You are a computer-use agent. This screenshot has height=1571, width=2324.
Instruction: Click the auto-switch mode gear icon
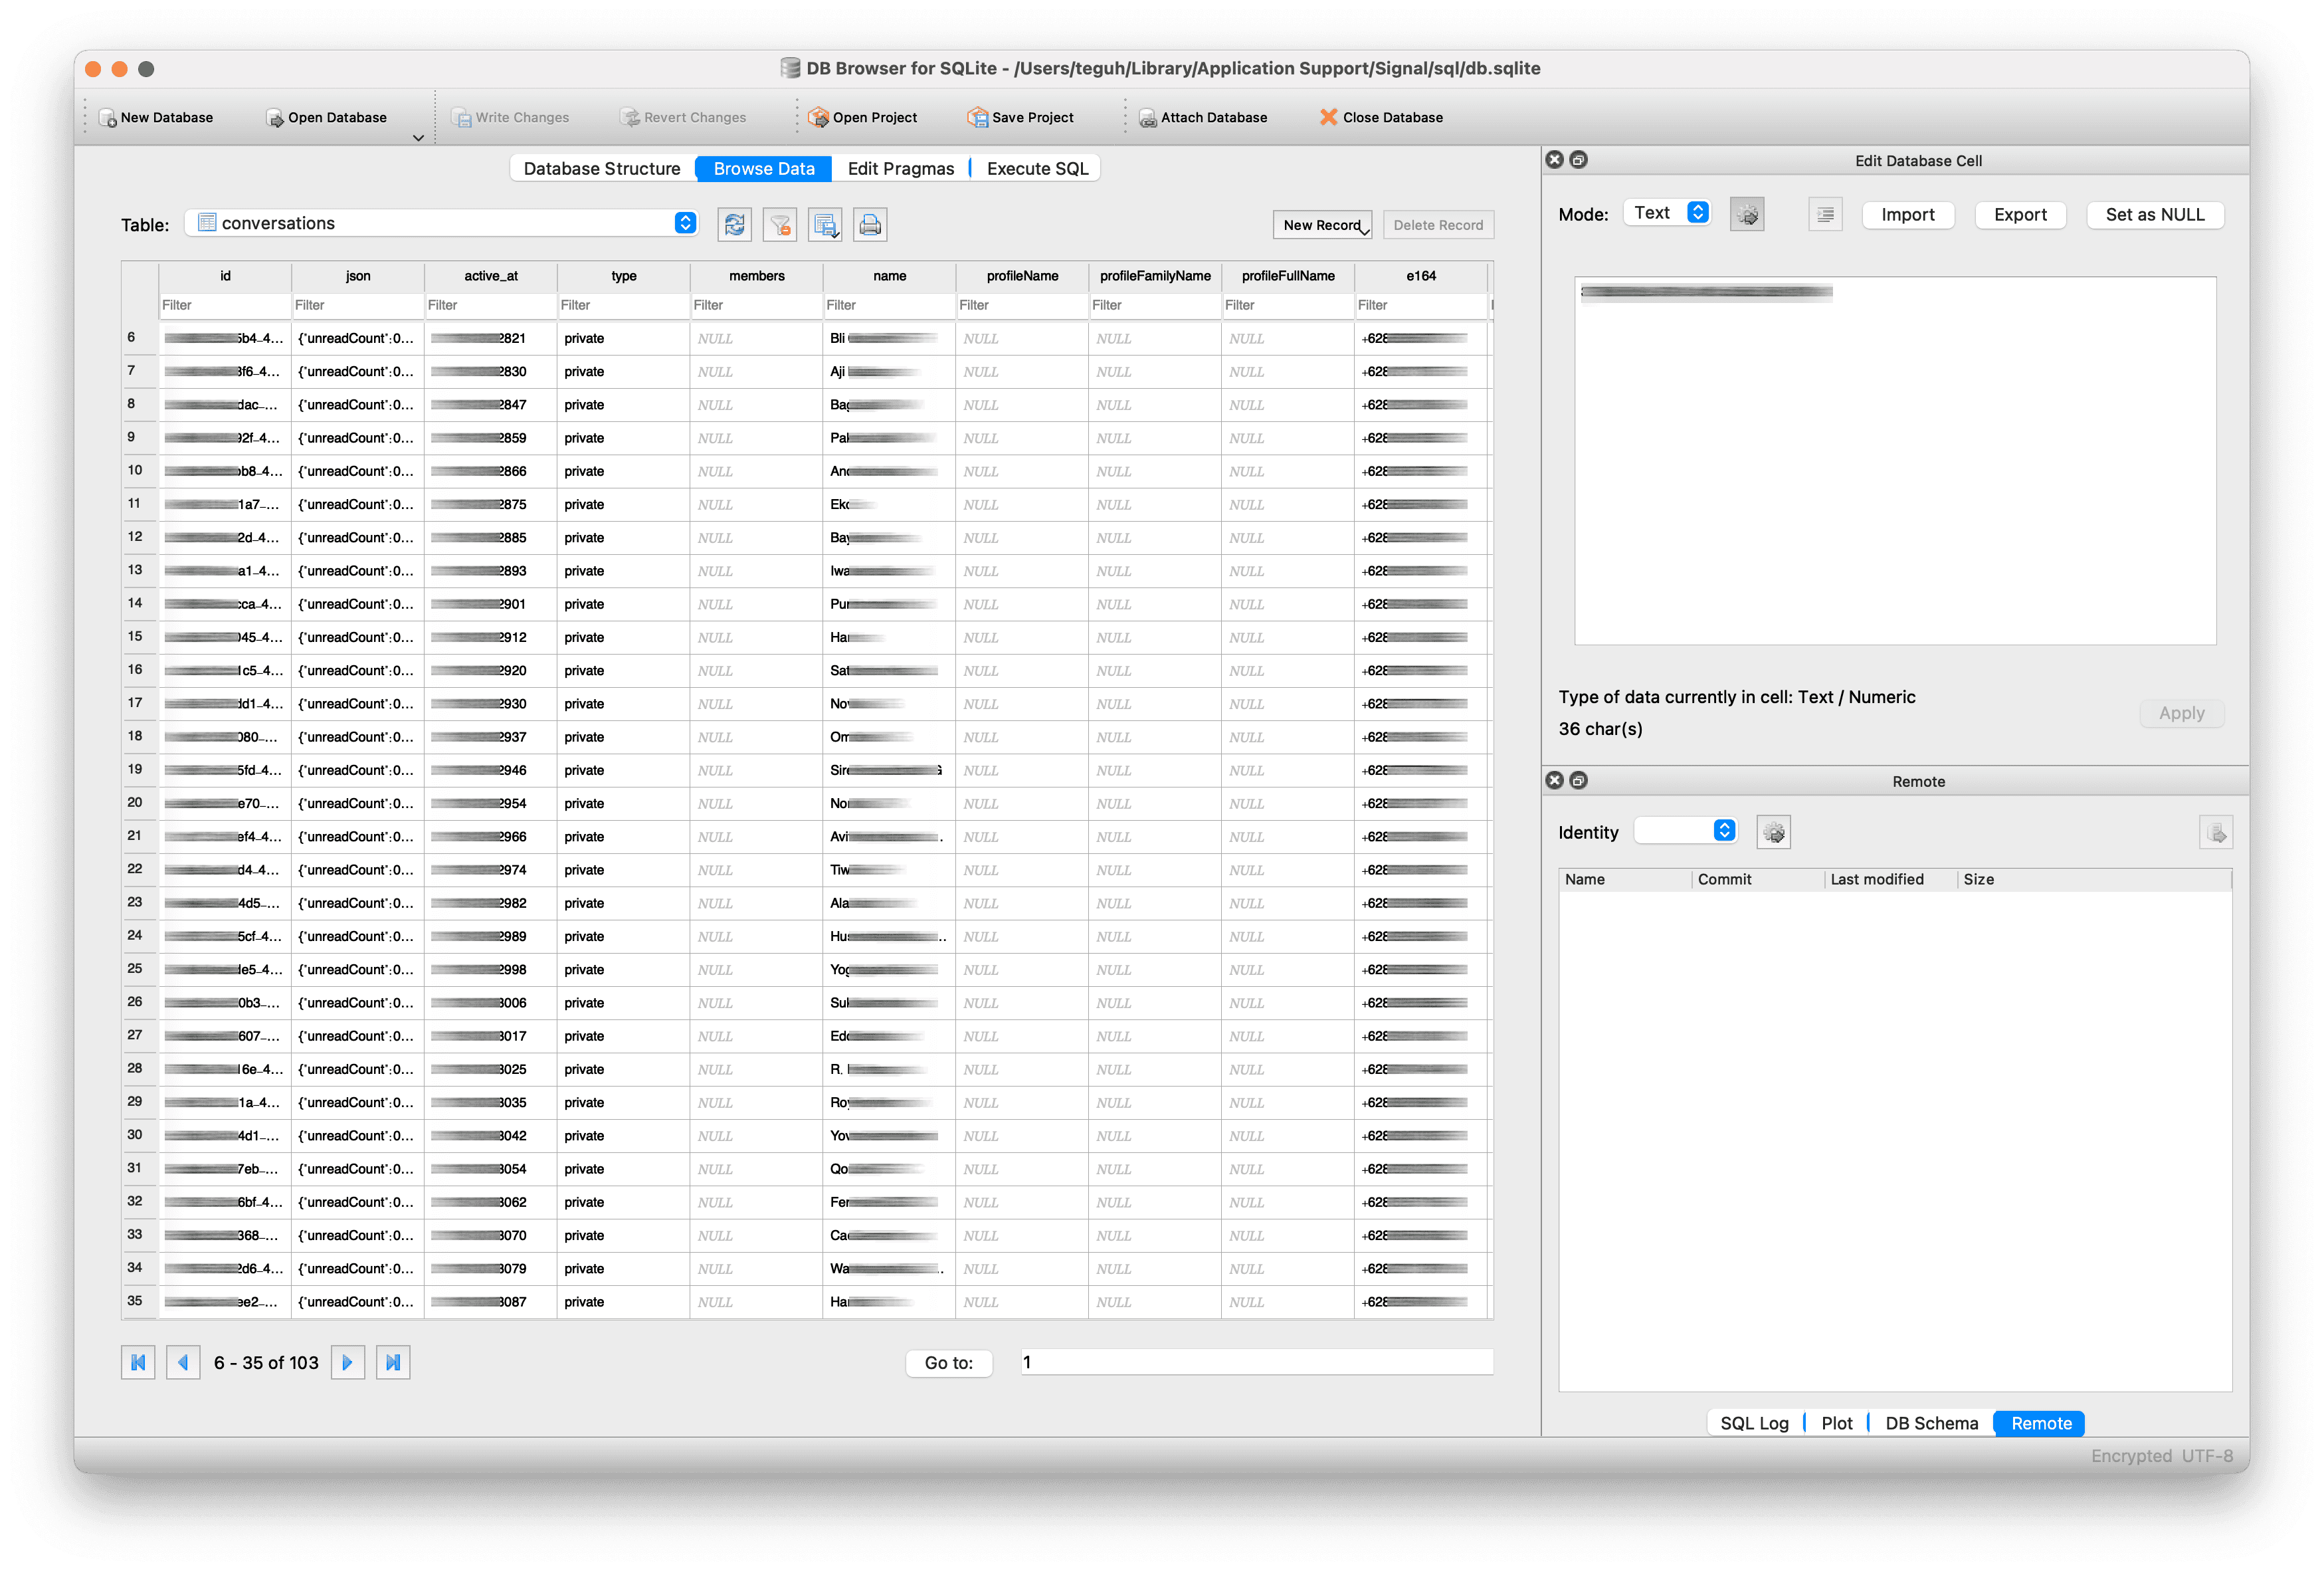pos(1747,215)
